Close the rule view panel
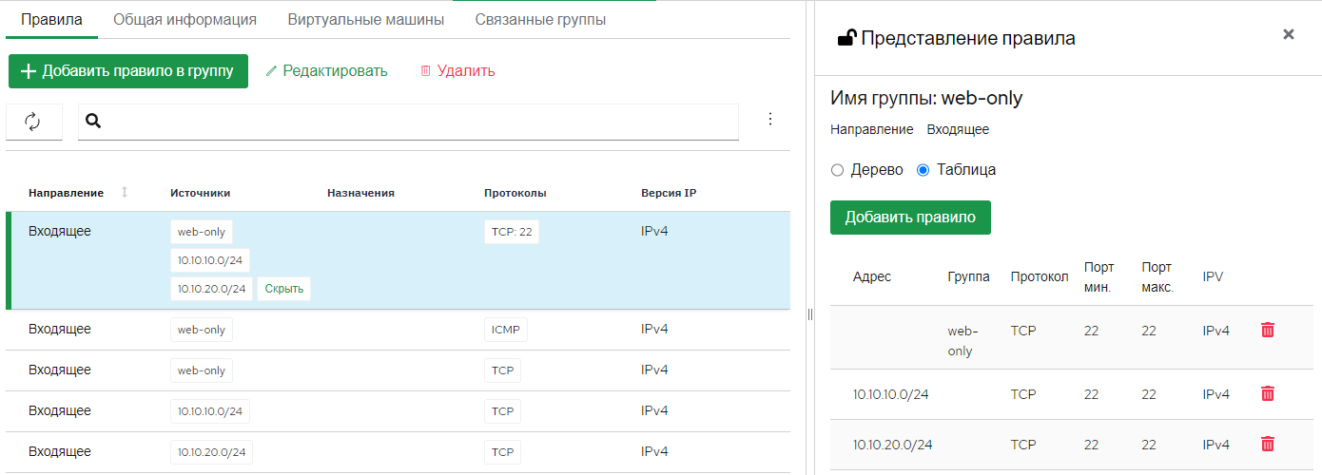This screenshot has height=475, width=1322. pyautogui.click(x=1289, y=34)
